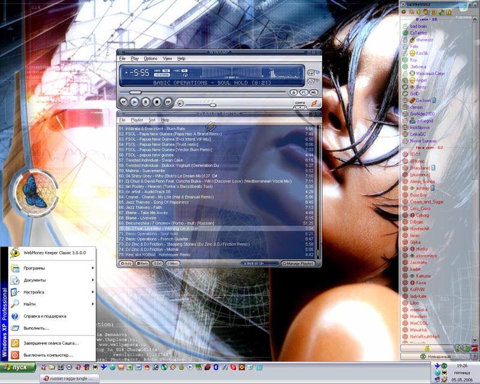Launch Excel from quick launch bar
Image resolution: width=480 pixels, height=384 pixels.
[130, 367]
